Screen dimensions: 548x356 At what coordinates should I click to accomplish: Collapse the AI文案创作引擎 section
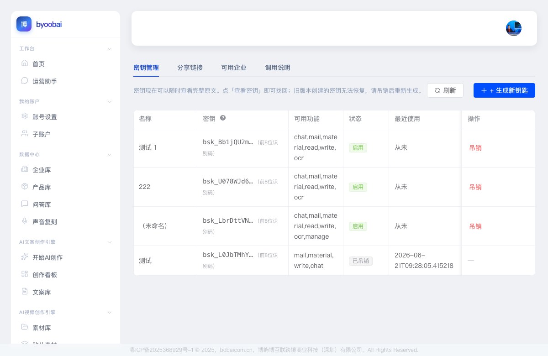[110, 242]
